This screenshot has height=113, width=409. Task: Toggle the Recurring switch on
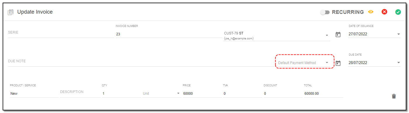click(x=325, y=12)
